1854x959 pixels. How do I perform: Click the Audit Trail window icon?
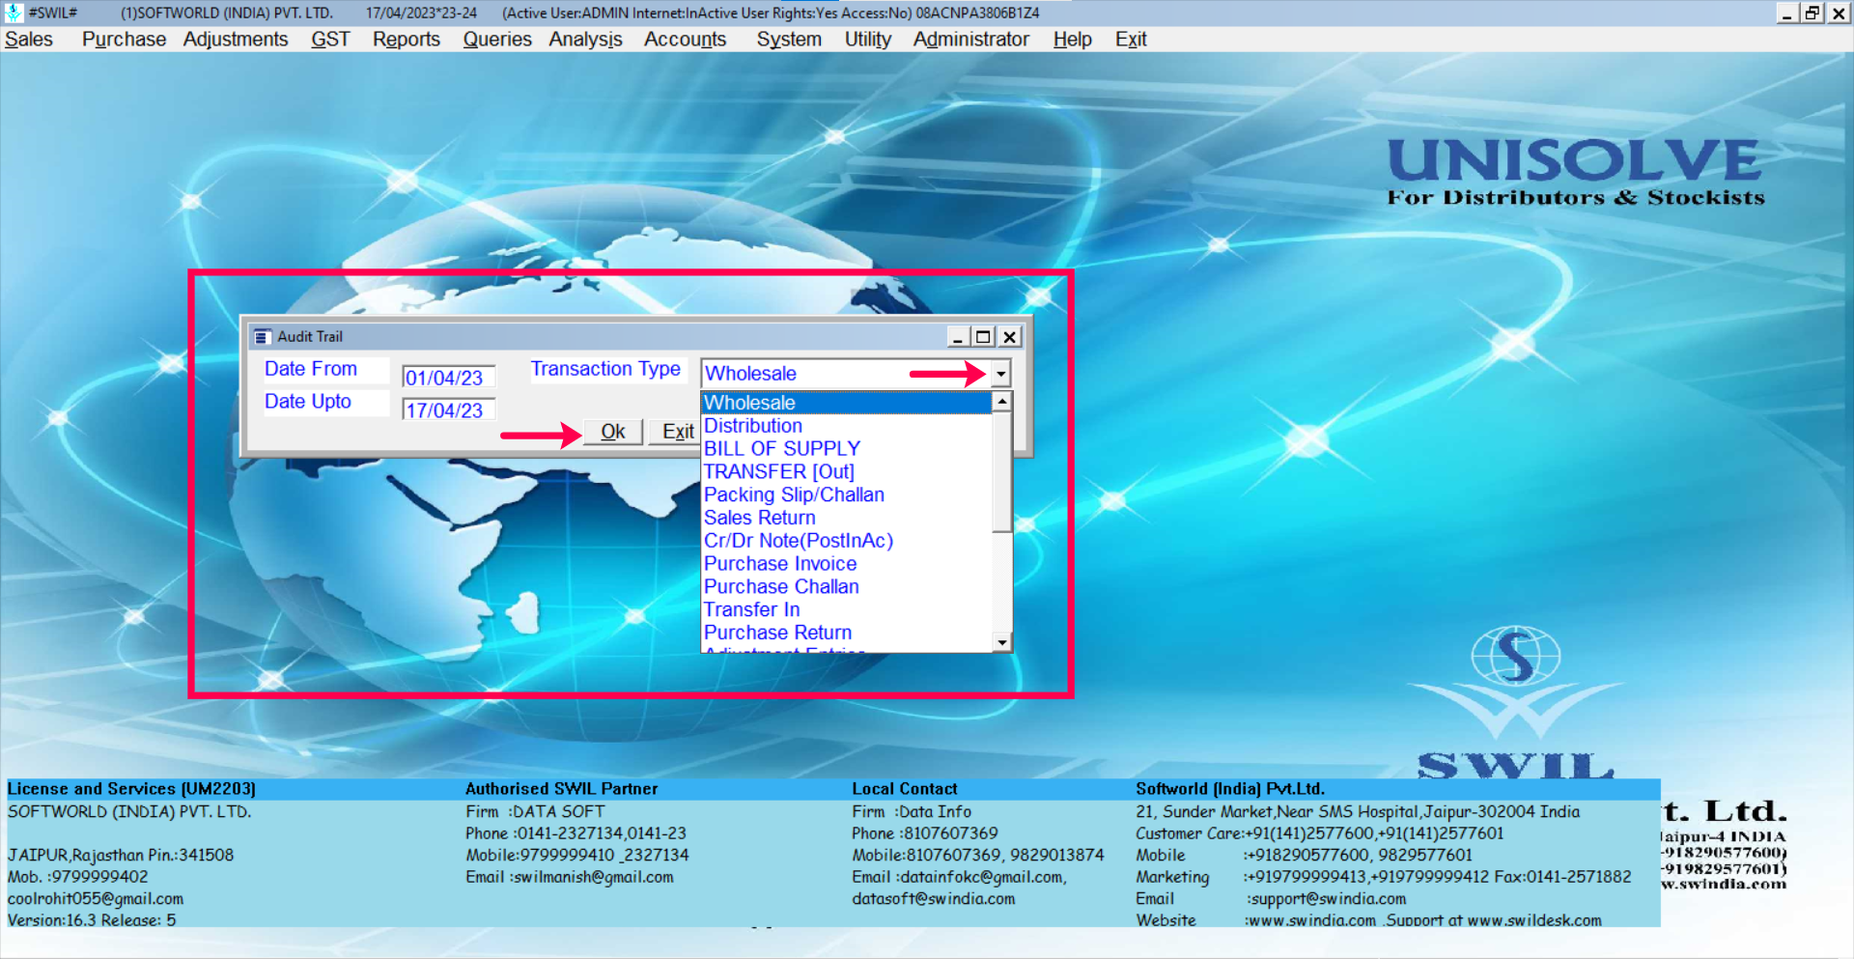262,337
